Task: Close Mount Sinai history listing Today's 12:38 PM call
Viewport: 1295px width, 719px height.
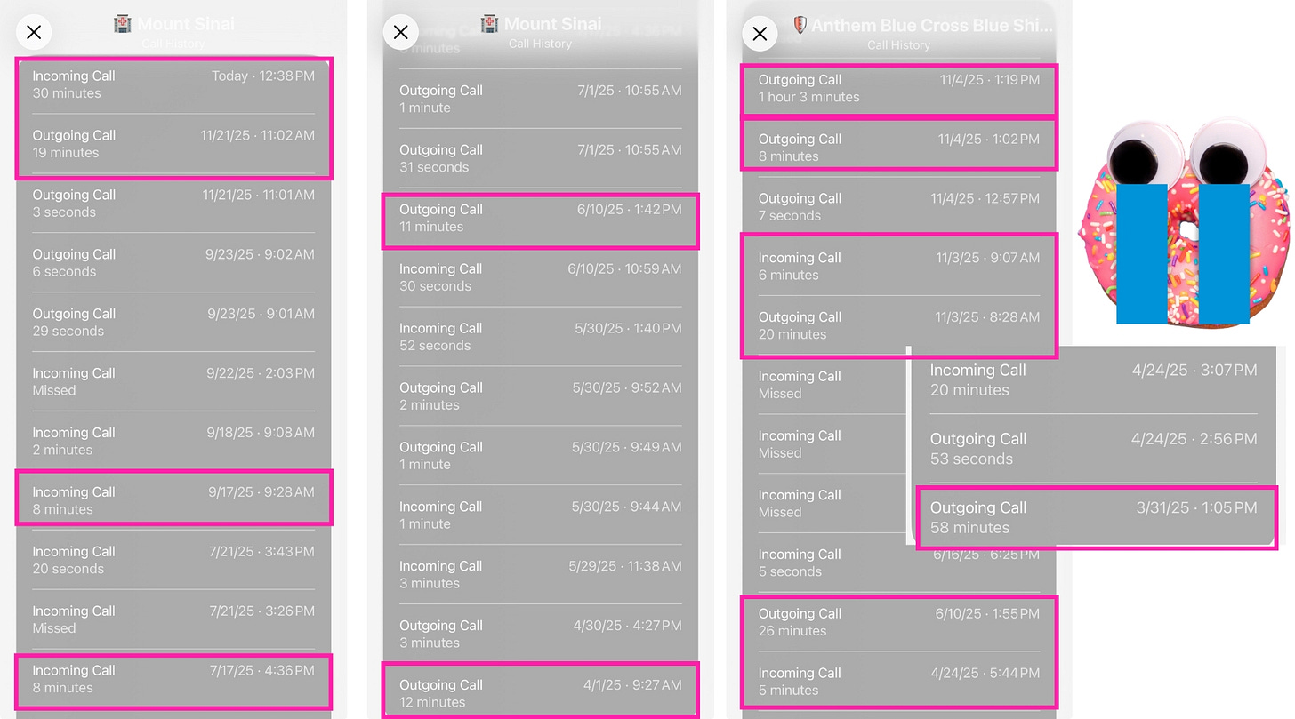Action: pyautogui.click(x=34, y=33)
